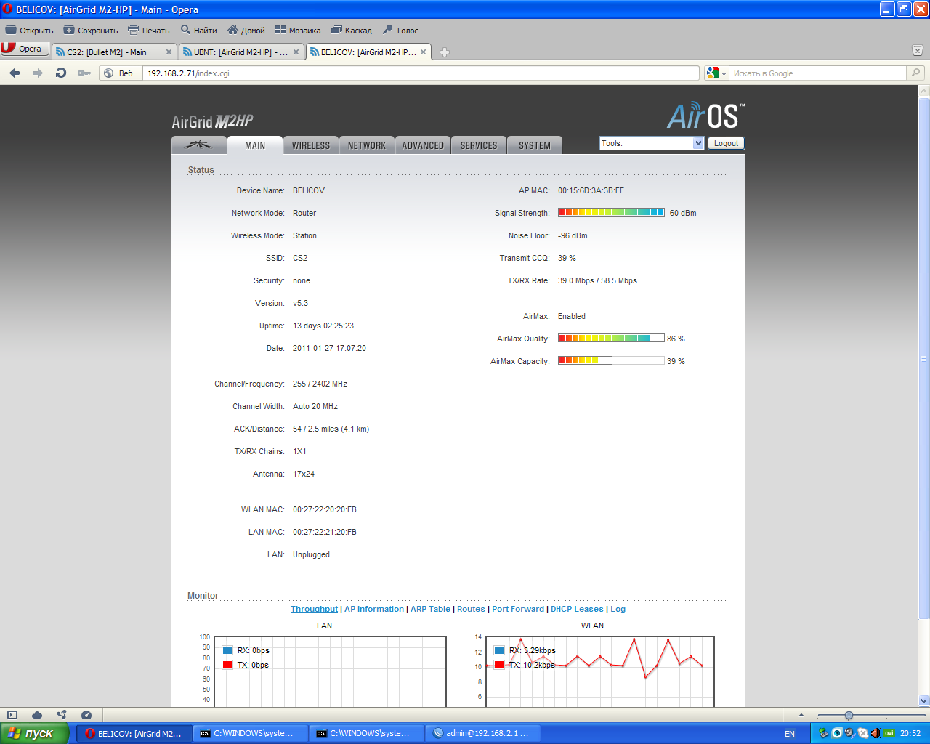Click the Печать (Print) printer icon
Viewport: 930px width, 744px height.
pos(134,30)
